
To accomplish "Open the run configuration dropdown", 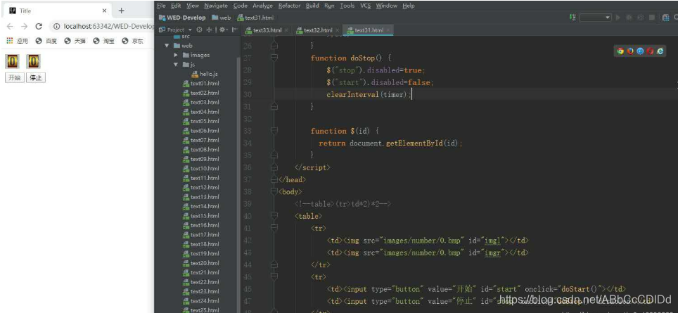I will coord(595,18).
